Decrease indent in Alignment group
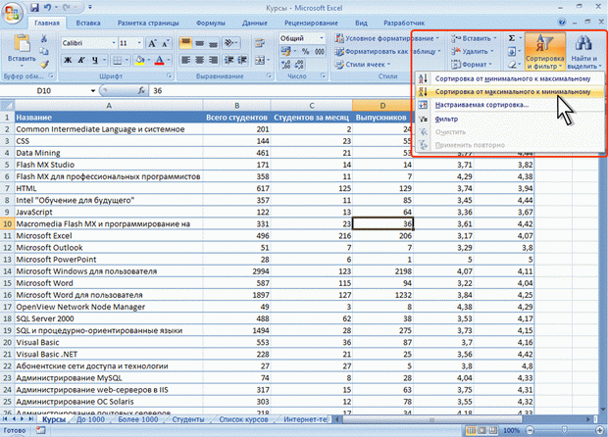The height and width of the screenshot is (437, 608). coord(228,60)
